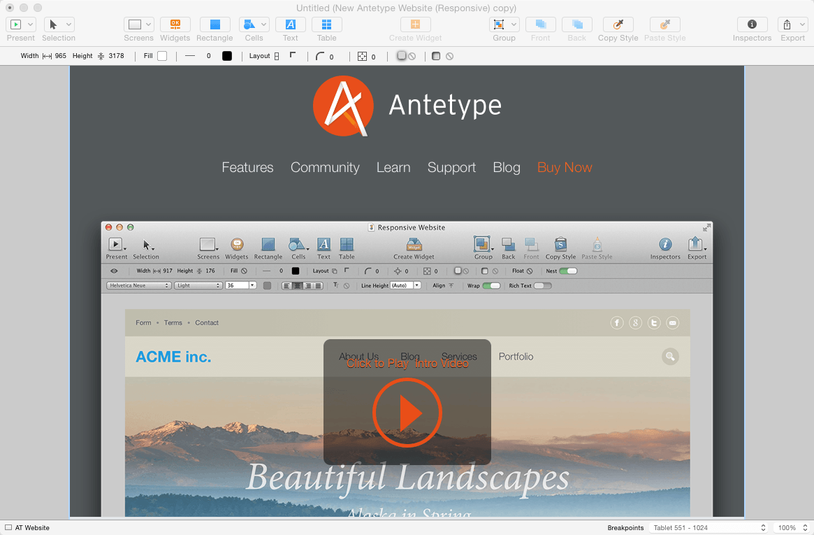Screen dimensions: 814x535
Task: Click the Layout direction icon in the main style bar
Action: pos(277,56)
